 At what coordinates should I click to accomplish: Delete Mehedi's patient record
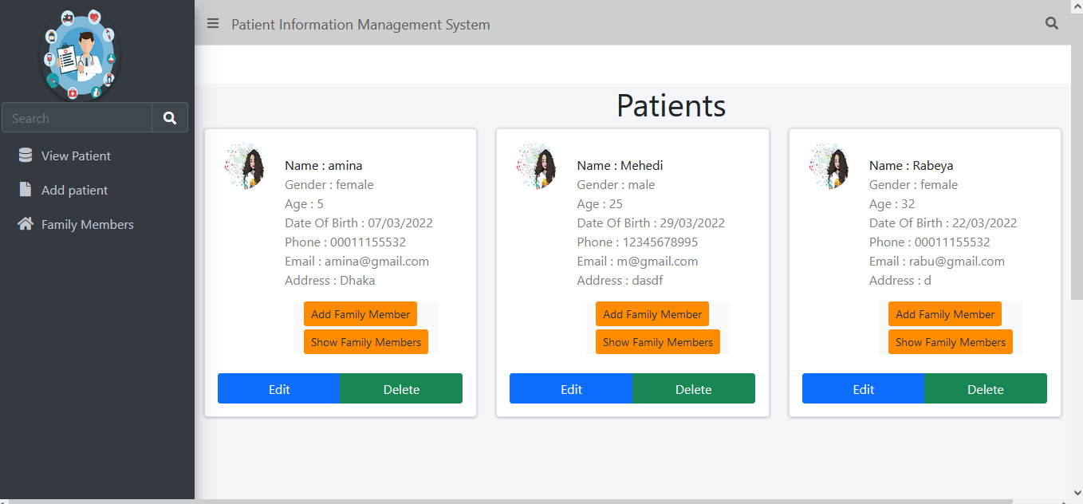(694, 388)
